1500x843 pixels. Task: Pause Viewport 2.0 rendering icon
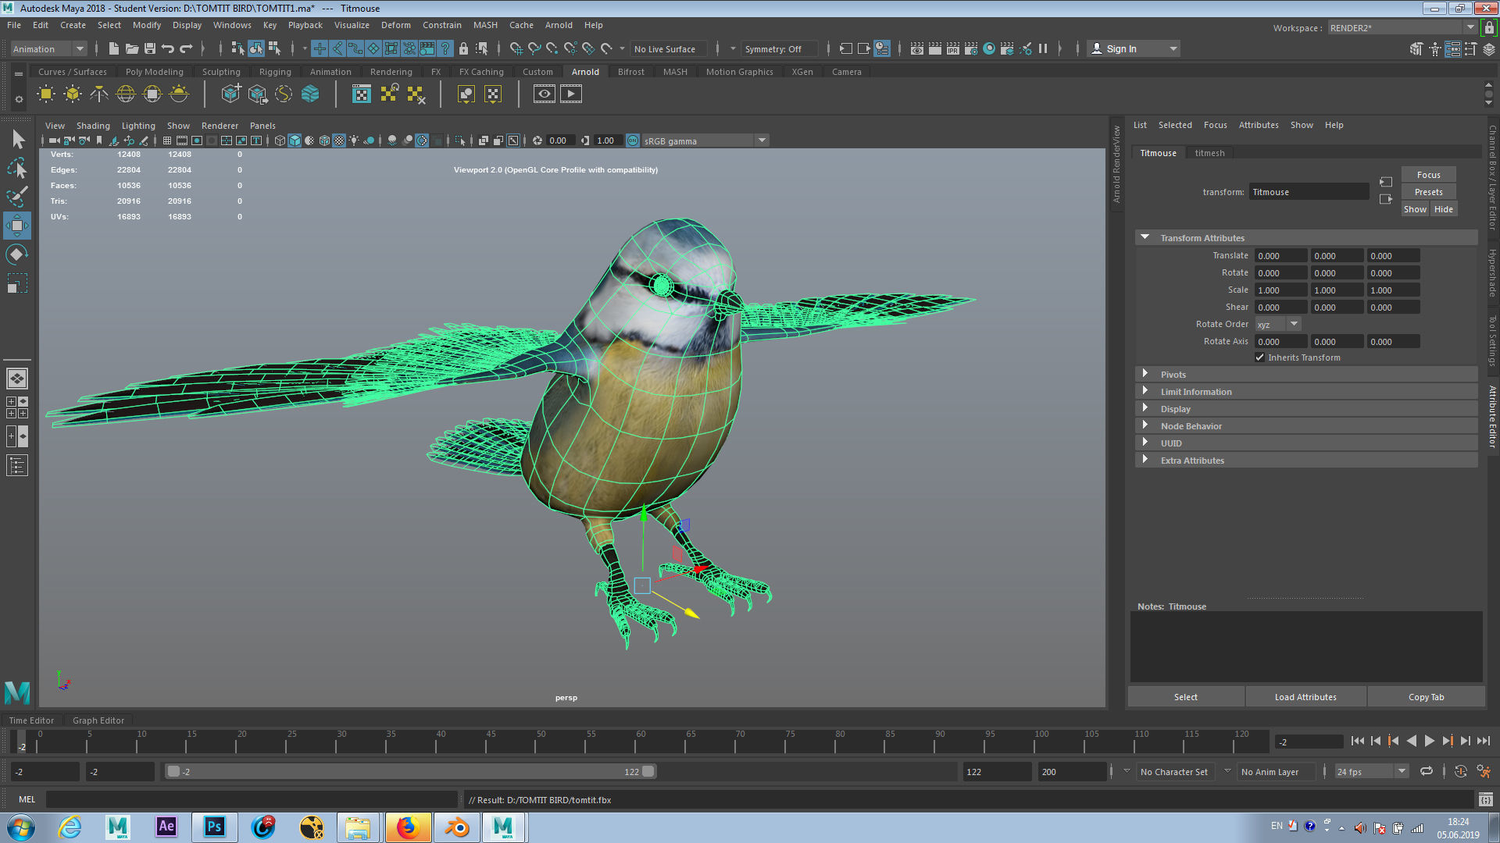tap(1043, 48)
